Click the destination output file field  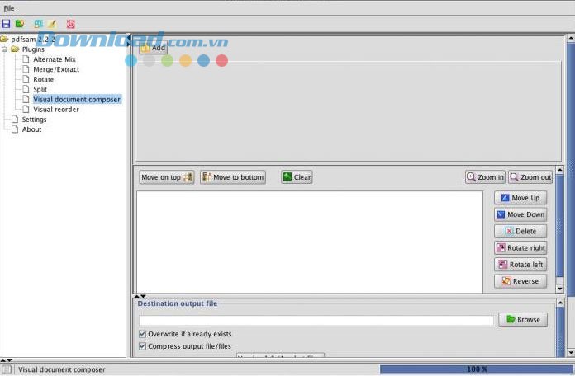(x=316, y=321)
